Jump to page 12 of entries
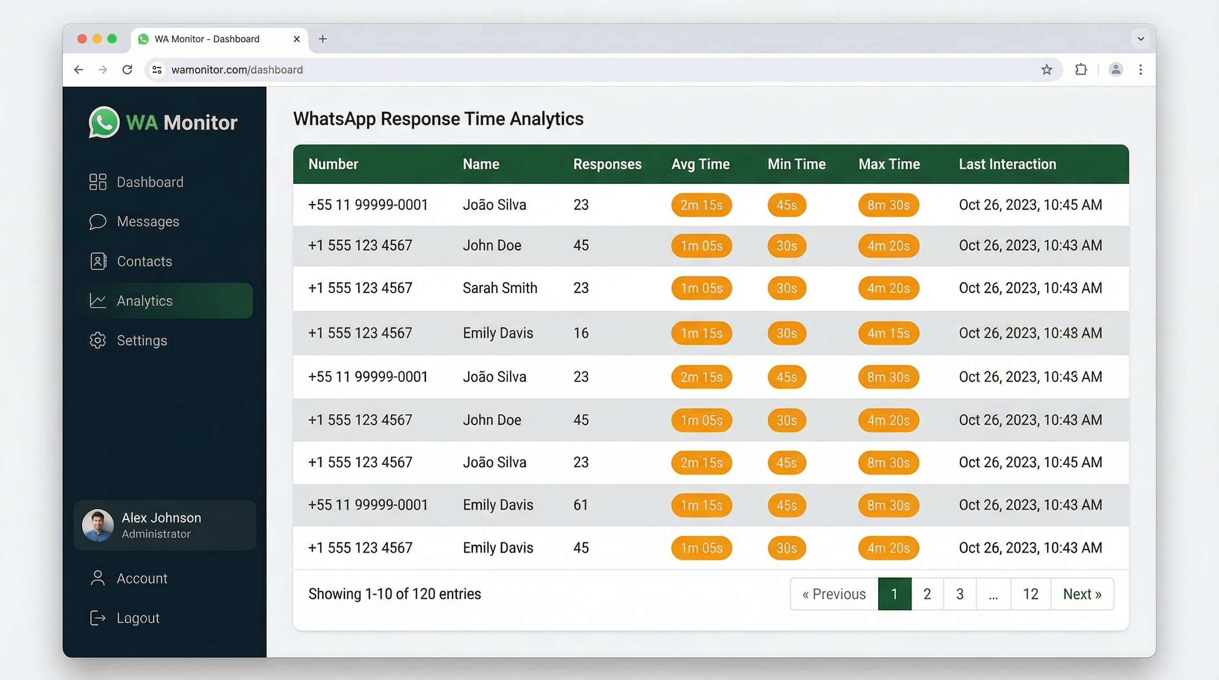 [1030, 594]
